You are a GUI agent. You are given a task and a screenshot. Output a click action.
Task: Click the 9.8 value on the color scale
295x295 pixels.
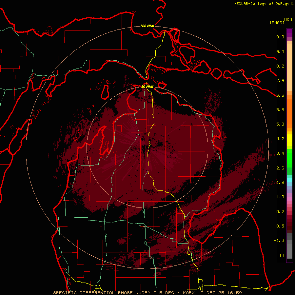280,37
